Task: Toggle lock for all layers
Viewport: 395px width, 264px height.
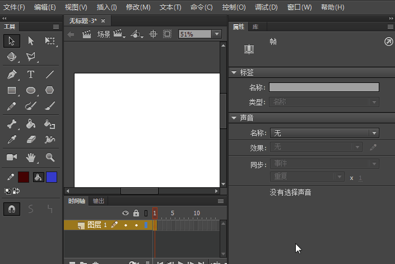Action: [136, 213]
